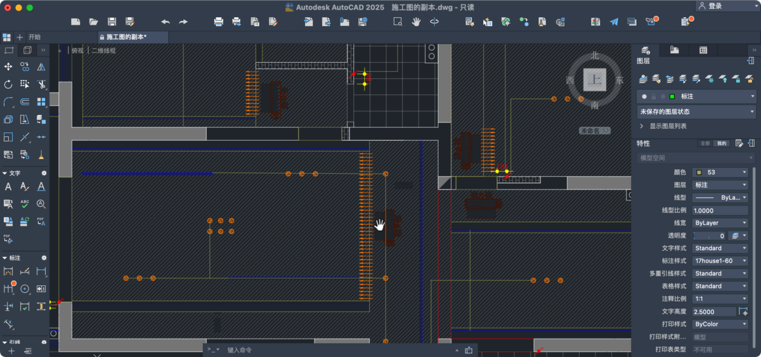Click the 未命名 UCS button

594,131
